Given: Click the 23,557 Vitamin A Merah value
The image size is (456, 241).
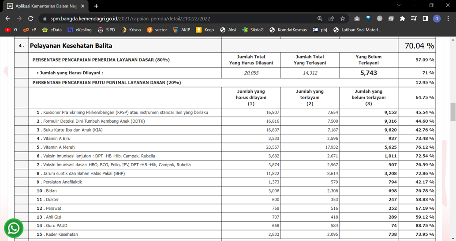Looking at the screenshot, I should tap(273, 147).
